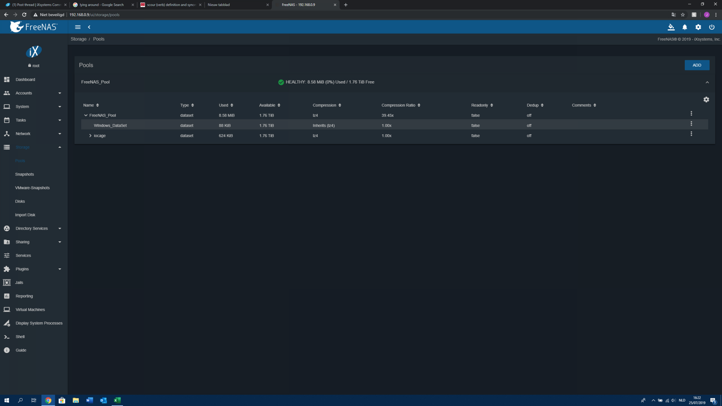
Task: Sort table by Comments column
Action: tap(584, 105)
